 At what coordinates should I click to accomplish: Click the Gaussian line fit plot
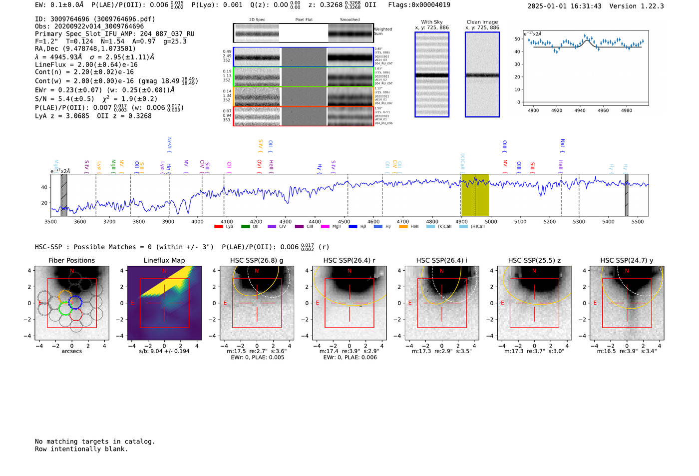[586, 67]
